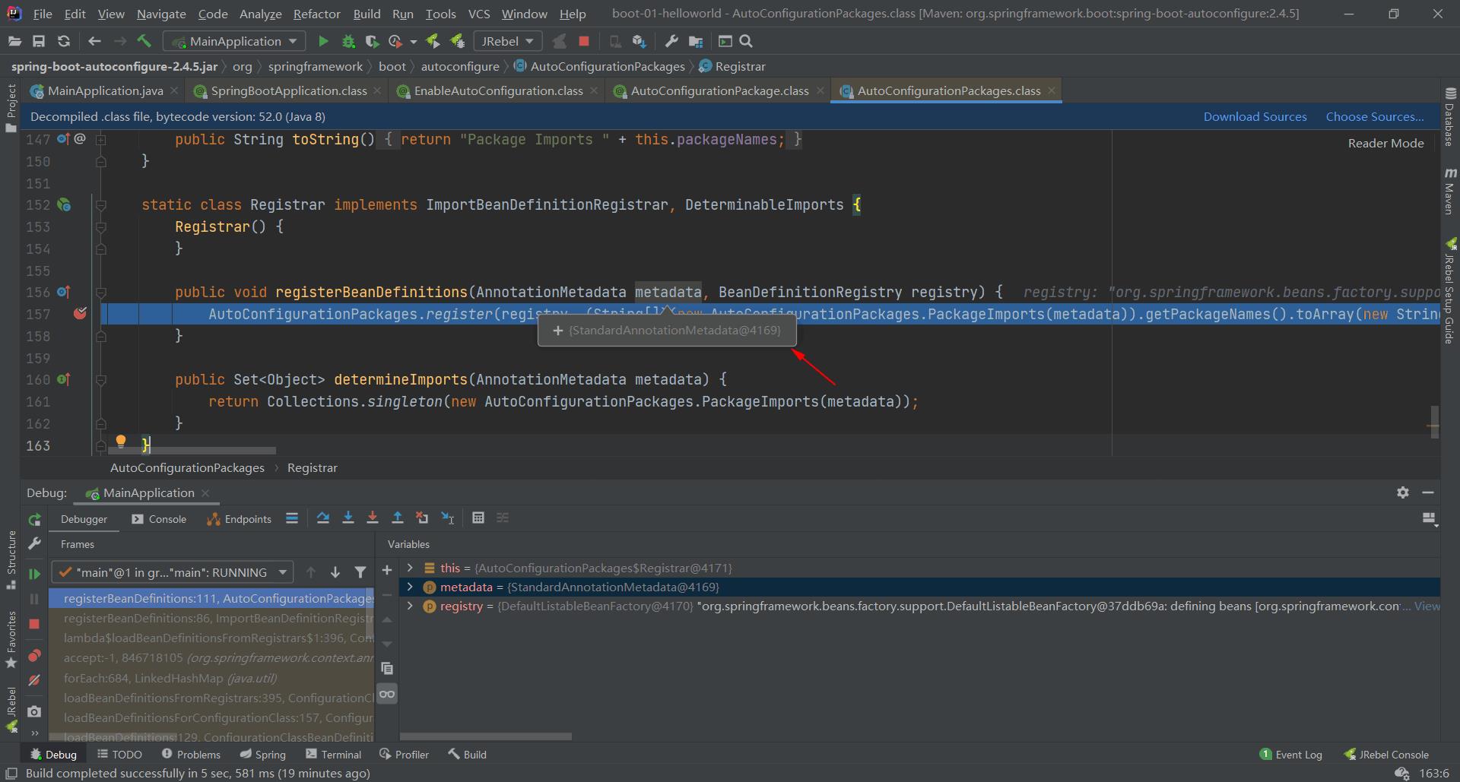Resume program in debug sidebar
The width and height of the screenshot is (1460, 782).
(34, 574)
